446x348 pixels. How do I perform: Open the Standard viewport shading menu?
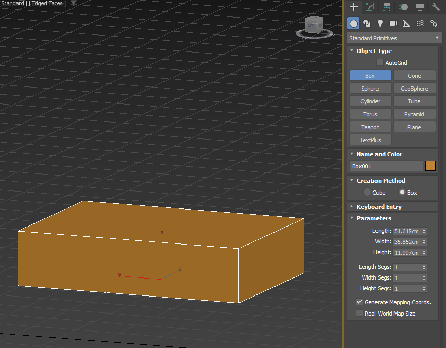[12, 3]
